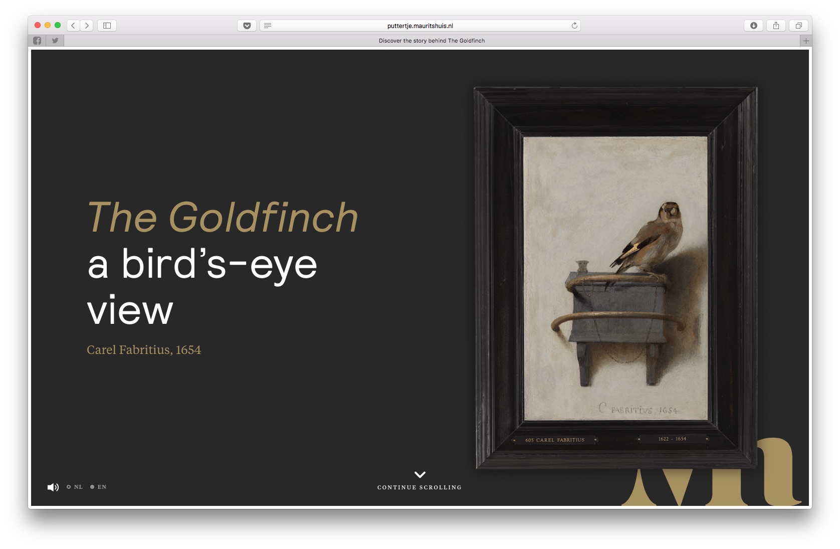
Task: Minimize window with yellow button
Action: click(x=48, y=25)
